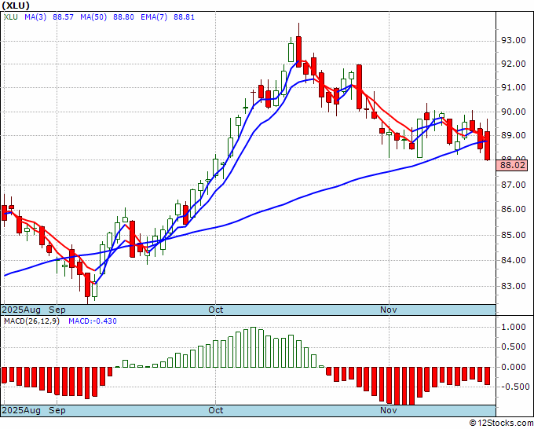
Task: Click the tallest green MACD histogram bar
Action: tap(253, 347)
